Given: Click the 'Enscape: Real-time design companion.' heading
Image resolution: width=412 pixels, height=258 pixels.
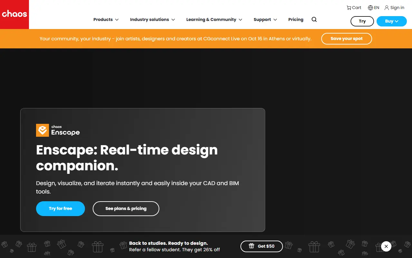Looking at the screenshot, I should 127,158.
